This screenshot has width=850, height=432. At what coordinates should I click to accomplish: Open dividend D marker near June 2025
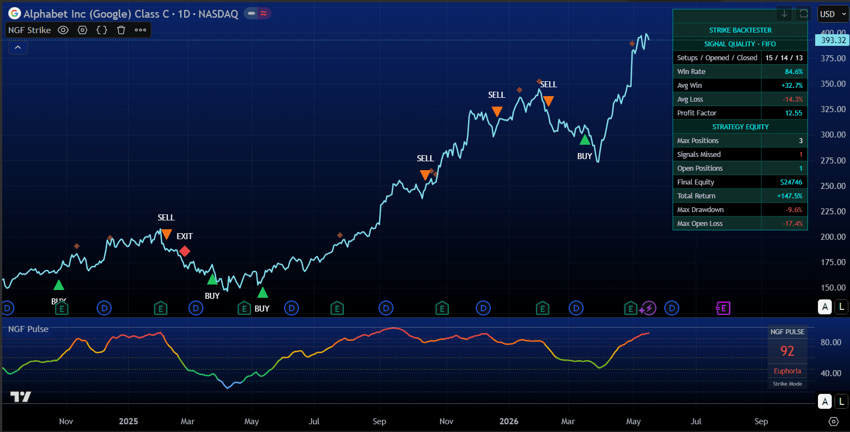click(291, 308)
